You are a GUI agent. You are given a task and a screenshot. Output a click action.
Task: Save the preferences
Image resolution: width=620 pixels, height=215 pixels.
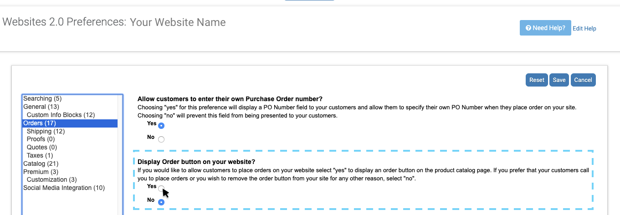(x=559, y=80)
